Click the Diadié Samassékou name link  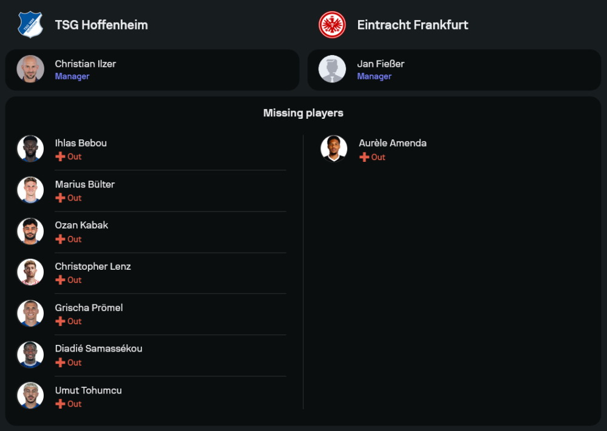(98, 349)
